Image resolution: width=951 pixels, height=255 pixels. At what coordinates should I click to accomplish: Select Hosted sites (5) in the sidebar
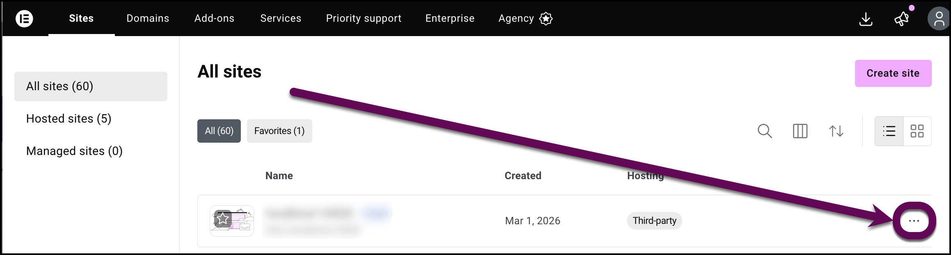[x=69, y=118]
